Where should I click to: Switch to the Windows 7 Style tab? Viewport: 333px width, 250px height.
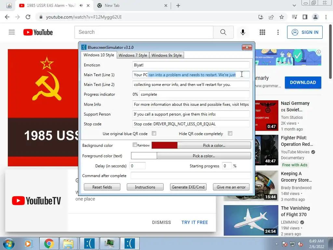click(x=133, y=55)
